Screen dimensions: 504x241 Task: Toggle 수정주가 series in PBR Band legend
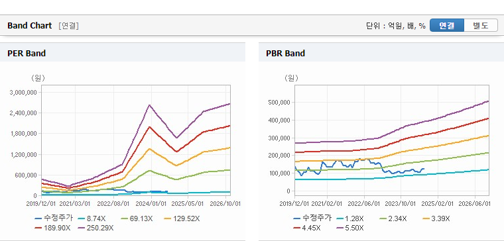(x=312, y=218)
